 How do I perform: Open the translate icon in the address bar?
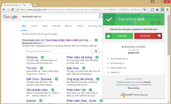145,10
